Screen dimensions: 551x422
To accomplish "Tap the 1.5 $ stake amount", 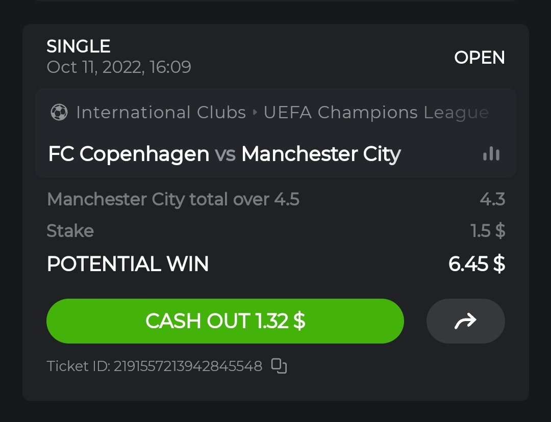I will [x=488, y=231].
